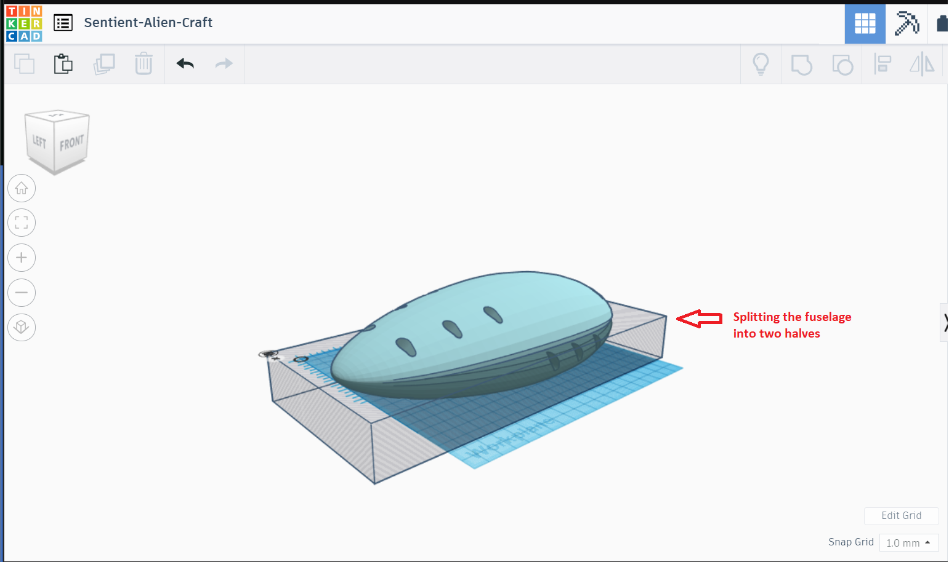The image size is (949, 562).
Task: Click the FRONT face of view cube
Action: pos(71,143)
